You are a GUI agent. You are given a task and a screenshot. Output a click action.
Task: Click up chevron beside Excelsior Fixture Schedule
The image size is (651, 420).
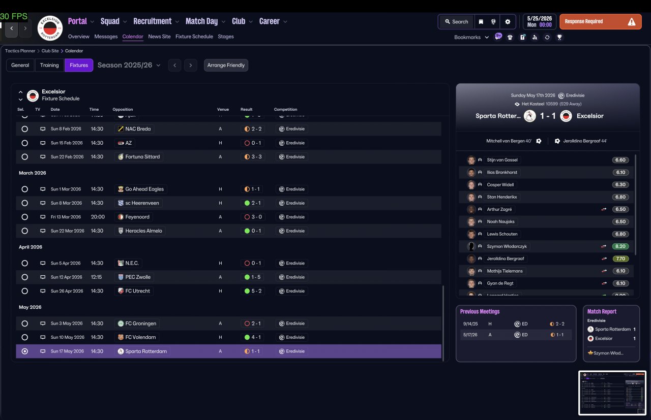click(20, 92)
